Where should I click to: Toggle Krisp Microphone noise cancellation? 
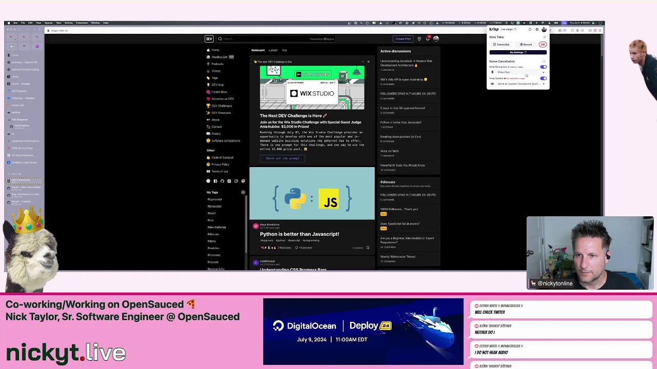point(544,67)
